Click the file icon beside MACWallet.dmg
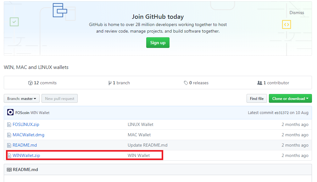 point(9,135)
